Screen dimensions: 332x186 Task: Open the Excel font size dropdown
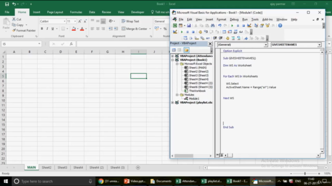pyautogui.click(x=75, y=21)
